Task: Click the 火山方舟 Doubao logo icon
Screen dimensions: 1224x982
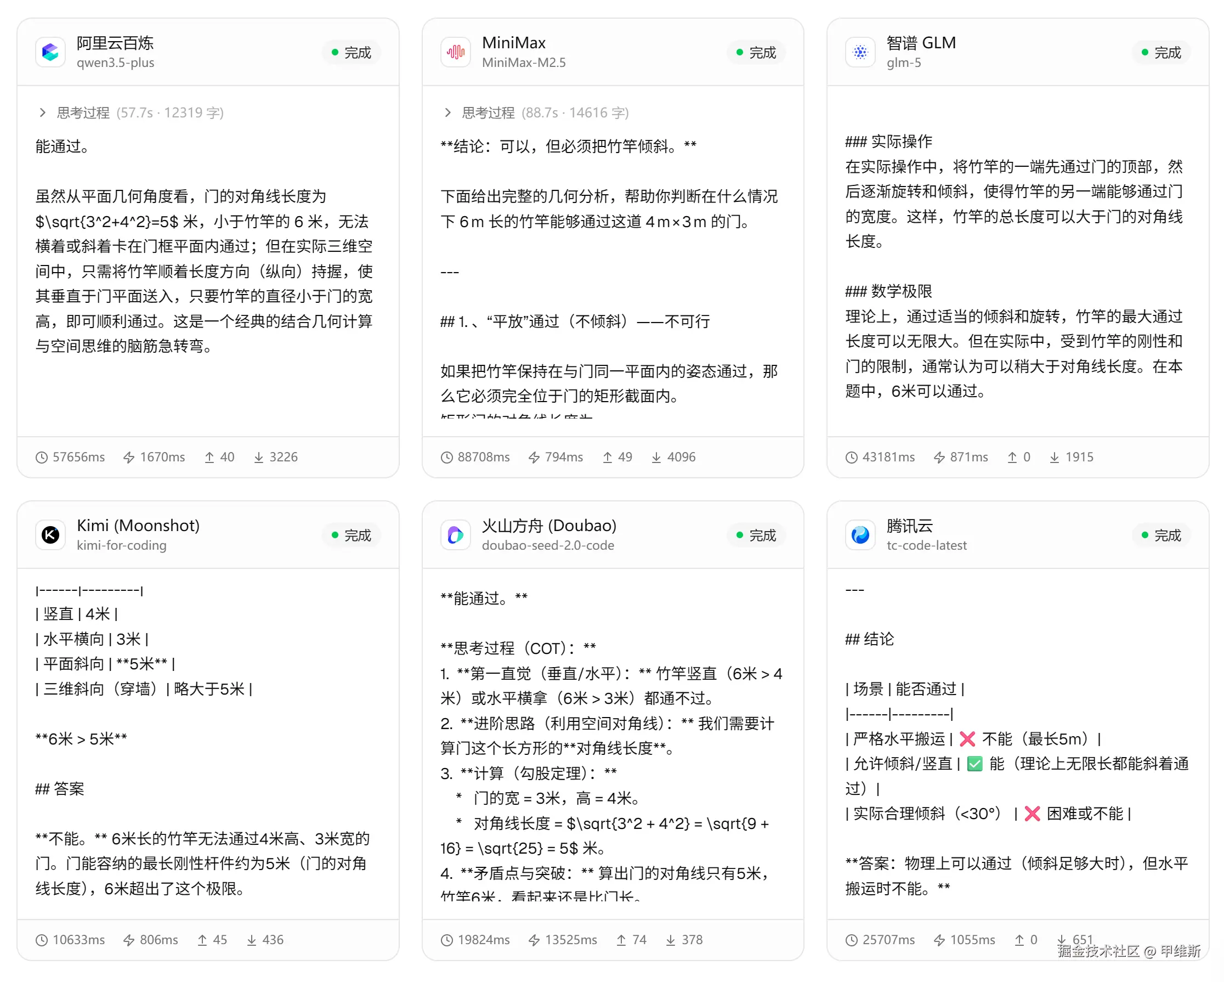Action: (455, 535)
